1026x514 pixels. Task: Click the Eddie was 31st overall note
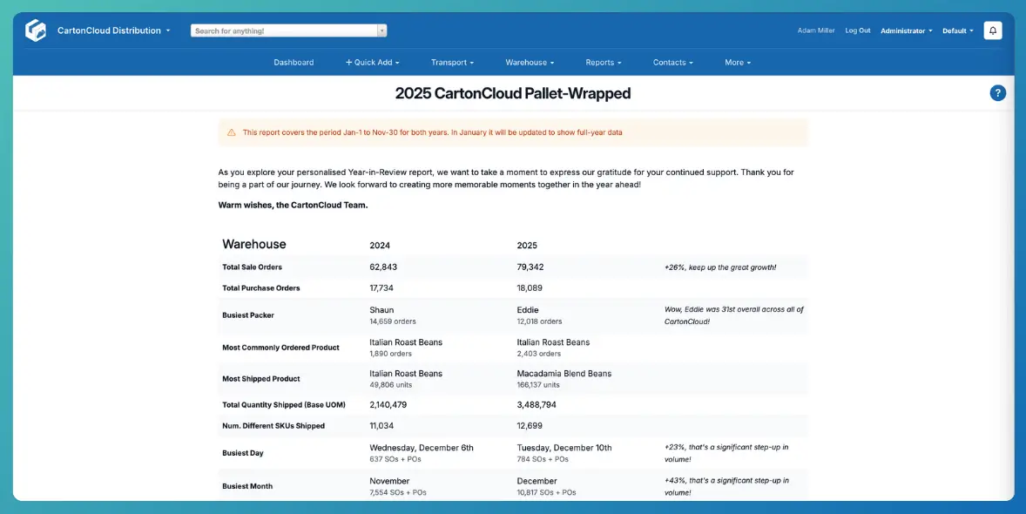coord(733,315)
